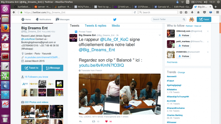Go to Twitter Home from nav bar
Screen dimensions: 221x124
click(x=26, y=20)
